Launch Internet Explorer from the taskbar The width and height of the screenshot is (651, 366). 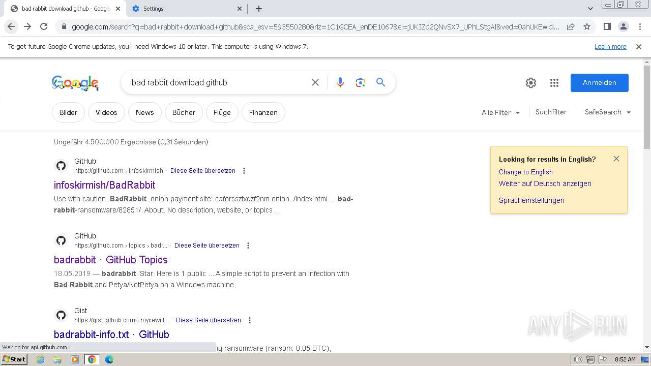(x=40, y=359)
